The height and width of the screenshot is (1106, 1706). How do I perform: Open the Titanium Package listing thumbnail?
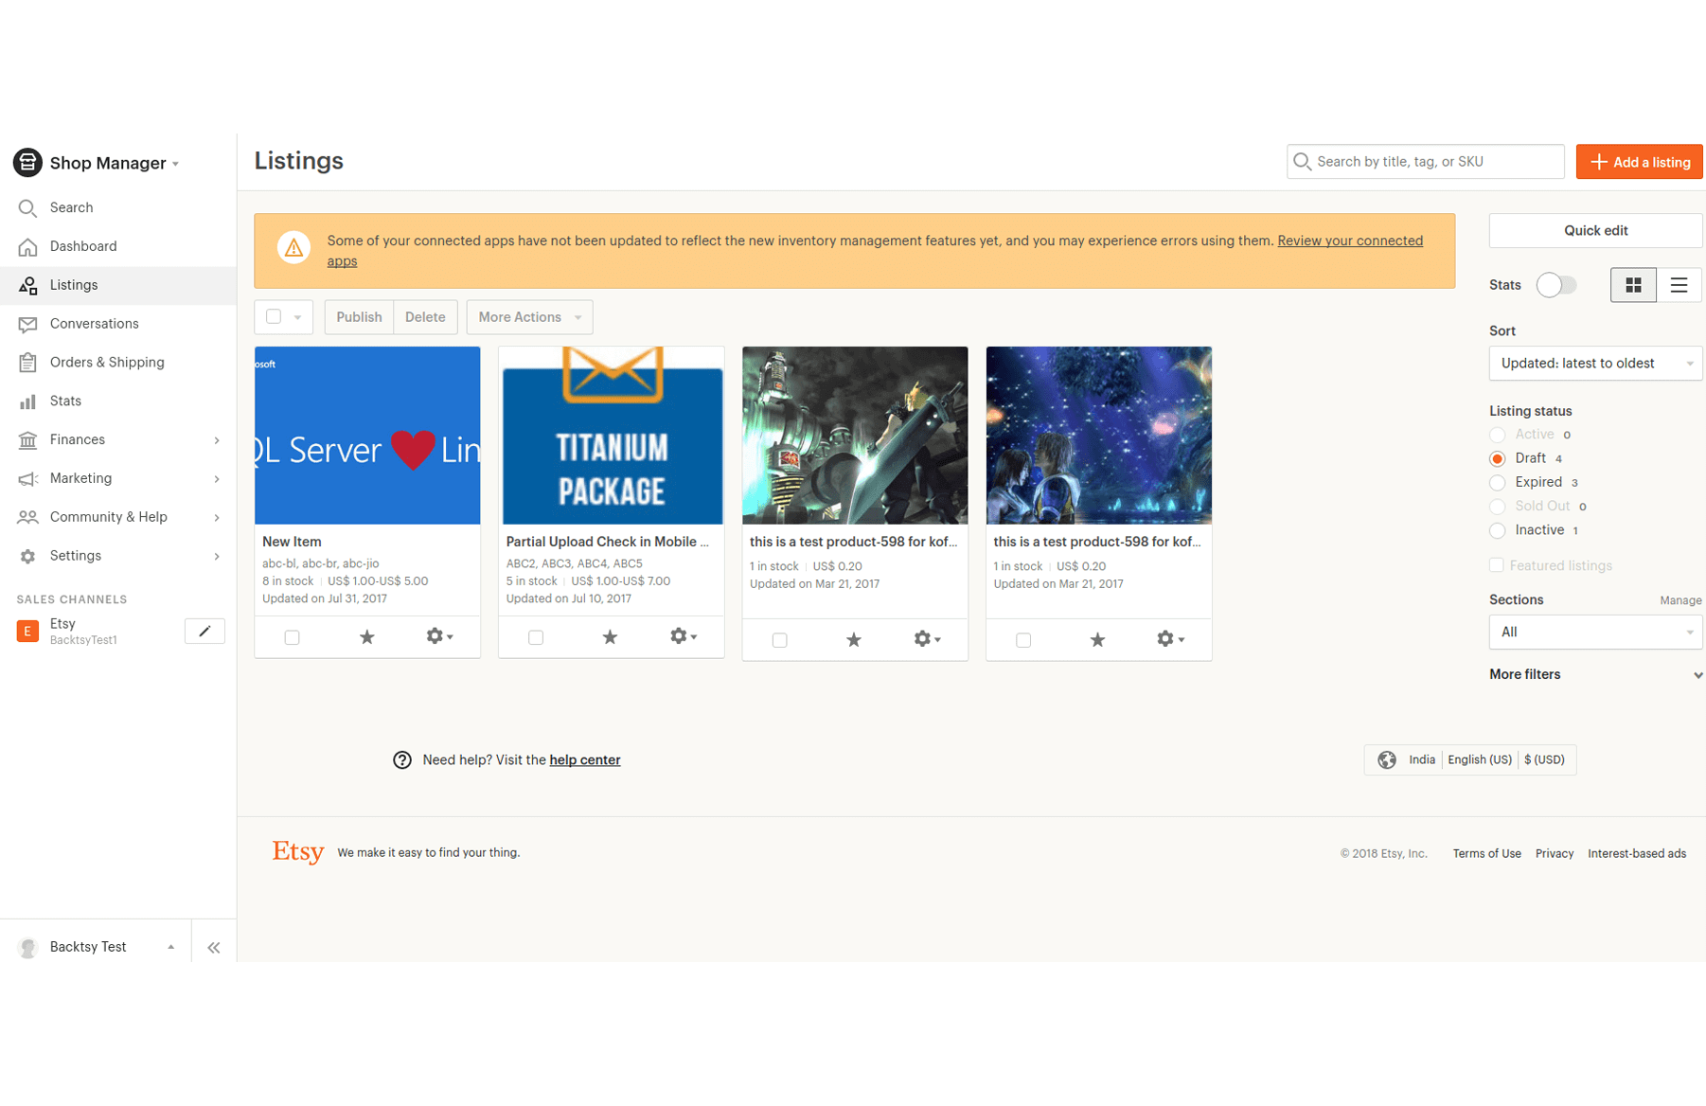[x=612, y=436]
